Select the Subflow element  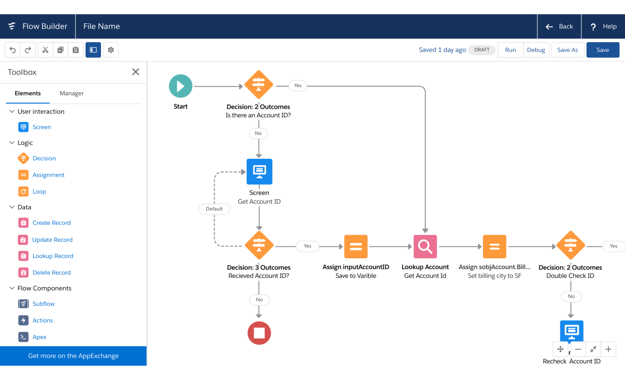[x=43, y=304]
